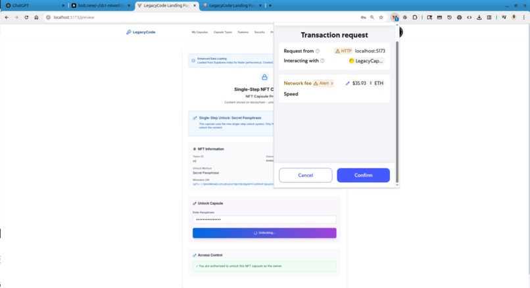Viewport: 530px width, 288px height.
Task: Click the home icon in browser toolbar
Action: pos(36,17)
